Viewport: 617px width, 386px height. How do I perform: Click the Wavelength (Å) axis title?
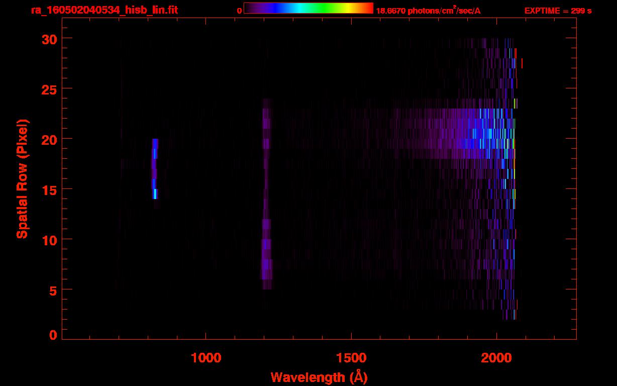coord(319,377)
